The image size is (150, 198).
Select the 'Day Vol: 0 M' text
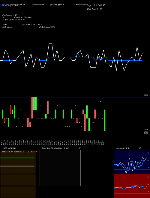click(94, 9)
